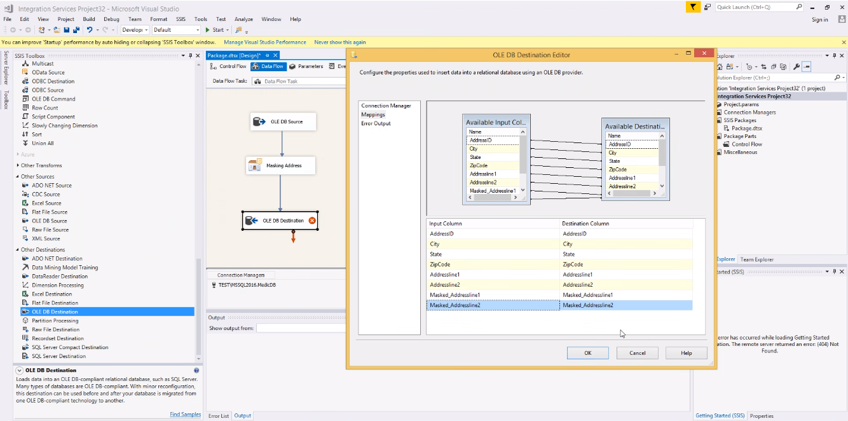This screenshot has width=848, height=421.
Task: Switch to the Team Explorer tab
Action: pyautogui.click(x=756, y=259)
